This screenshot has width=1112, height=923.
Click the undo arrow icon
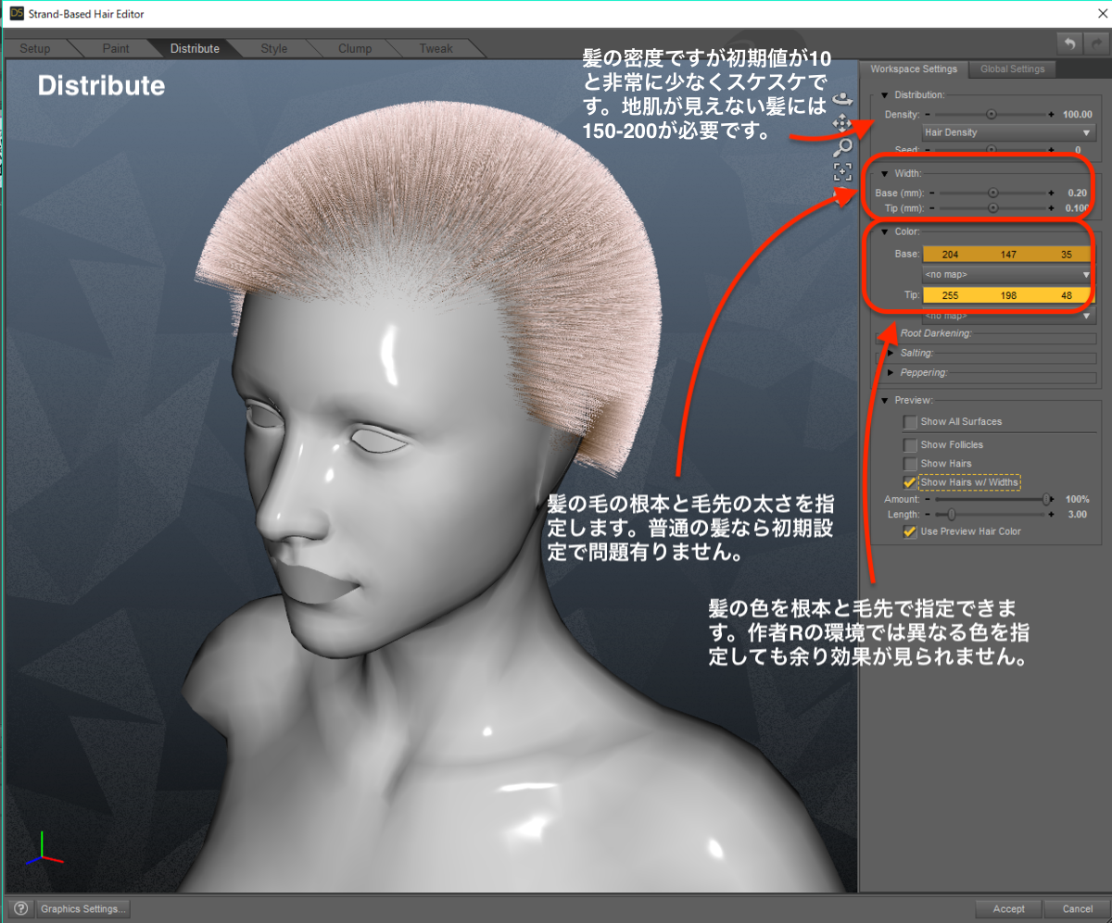(1069, 44)
